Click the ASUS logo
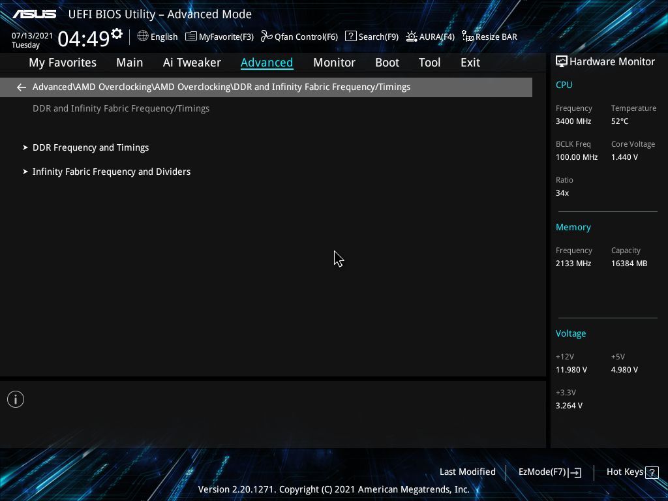 34,14
